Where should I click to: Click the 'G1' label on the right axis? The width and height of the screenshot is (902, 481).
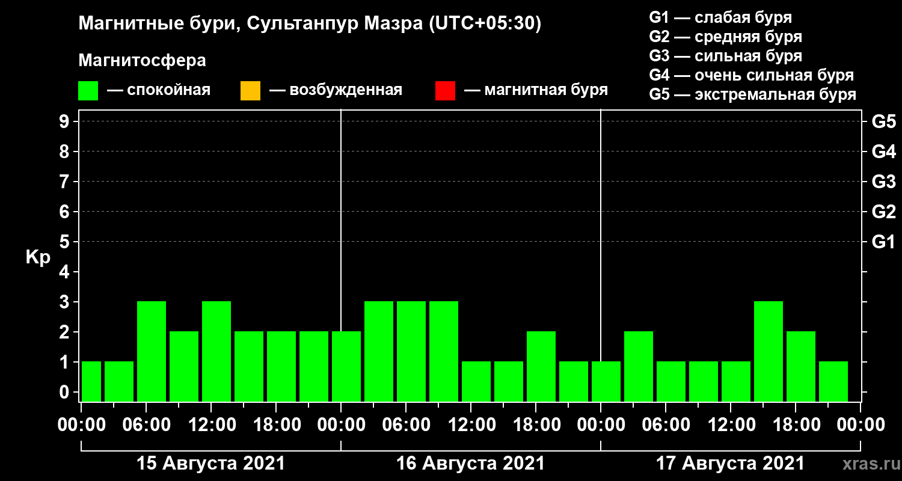[x=883, y=242]
